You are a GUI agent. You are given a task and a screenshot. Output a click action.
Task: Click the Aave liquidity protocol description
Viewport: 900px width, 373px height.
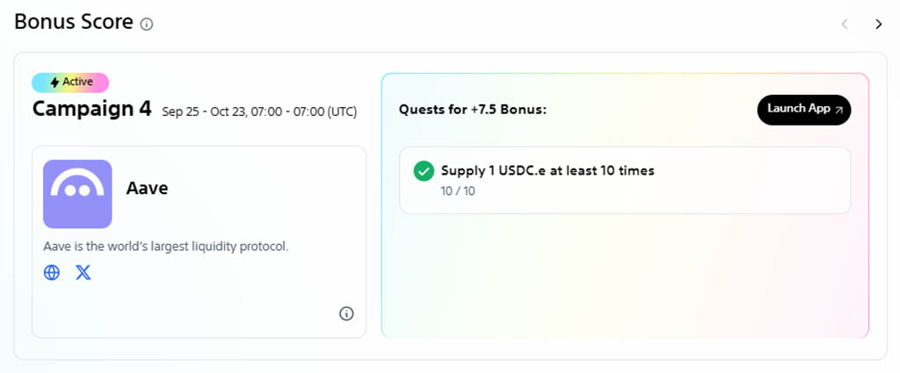pyautogui.click(x=165, y=246)
